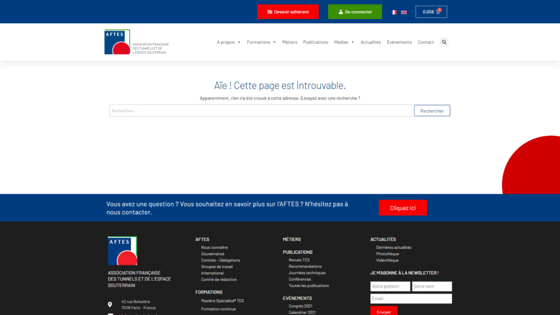Expand the A propos dropdown menu
Screen dimensions: 560x315
229,42
